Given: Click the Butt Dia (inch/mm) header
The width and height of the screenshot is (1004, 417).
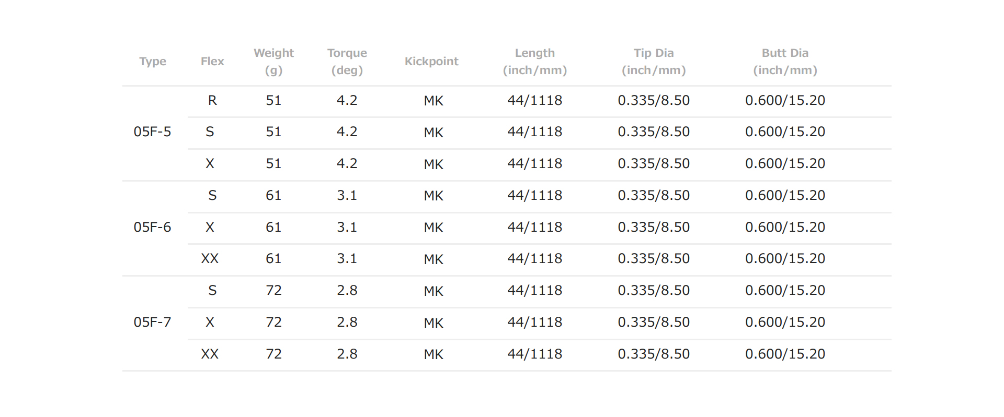Looking at the screenshot, I should click(785, 62).
